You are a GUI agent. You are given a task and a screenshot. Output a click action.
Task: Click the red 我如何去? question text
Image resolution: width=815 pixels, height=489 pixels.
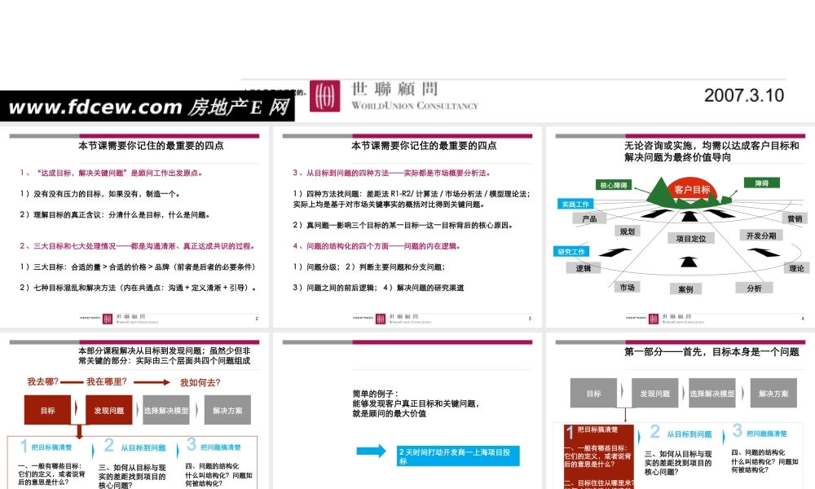click(x=200, y=382)
